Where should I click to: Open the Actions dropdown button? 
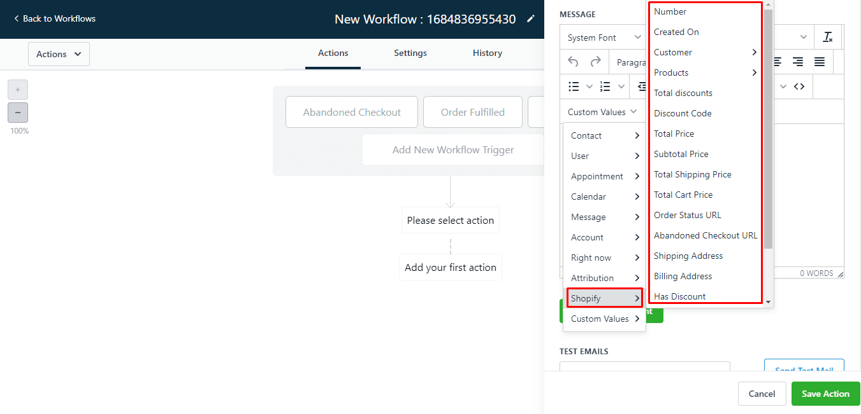pyautogui.click(x=59, y=54)
